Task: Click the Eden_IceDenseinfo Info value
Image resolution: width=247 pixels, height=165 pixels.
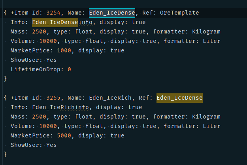Action: coord(58,22)
